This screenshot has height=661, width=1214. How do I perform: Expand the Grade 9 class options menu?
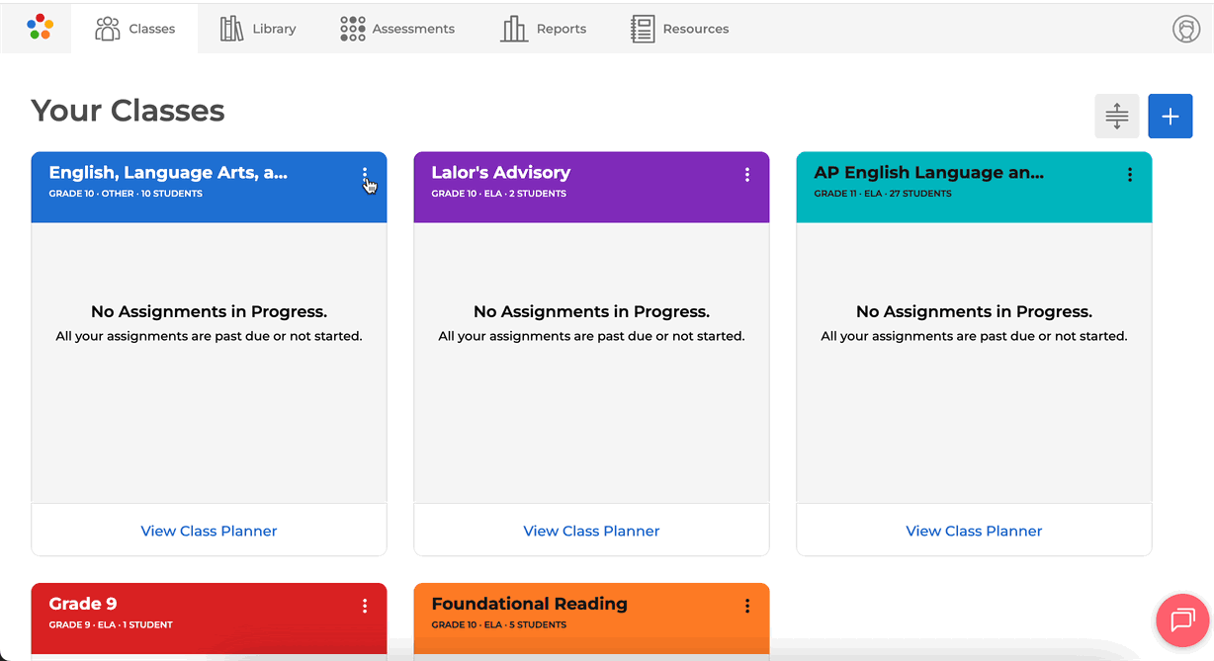pos(365,606)
